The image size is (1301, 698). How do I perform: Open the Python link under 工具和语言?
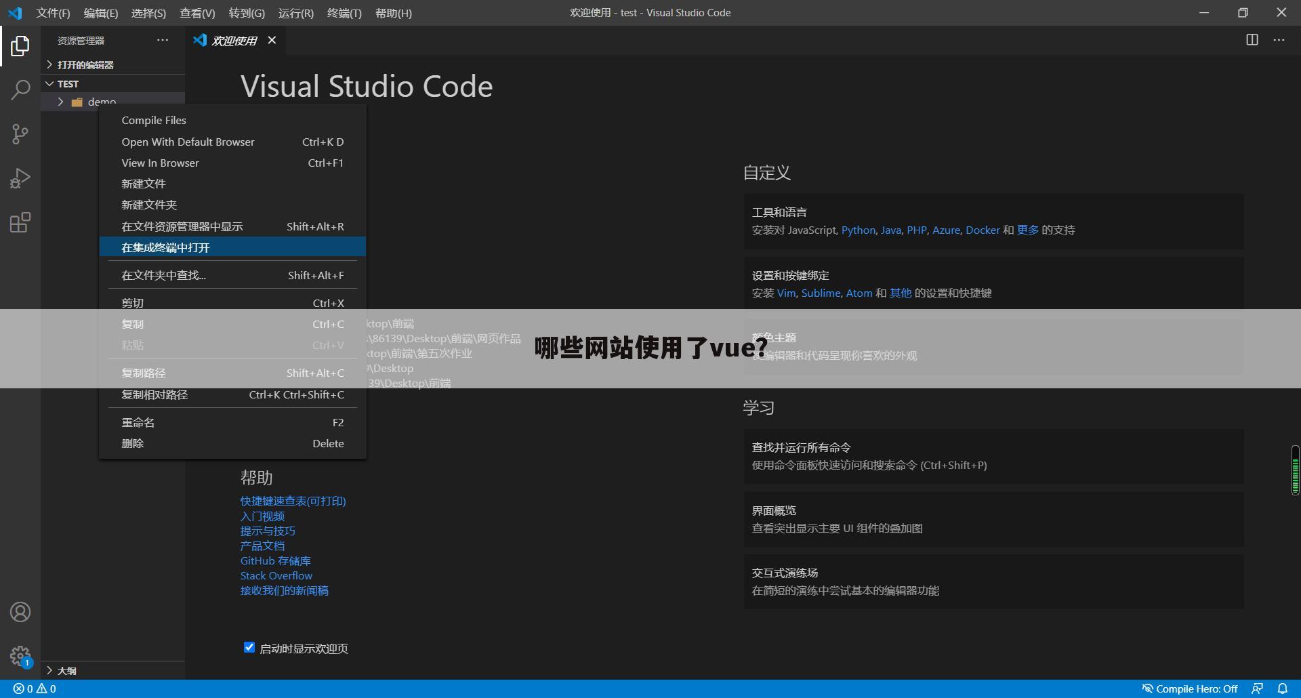pos(858,230)
